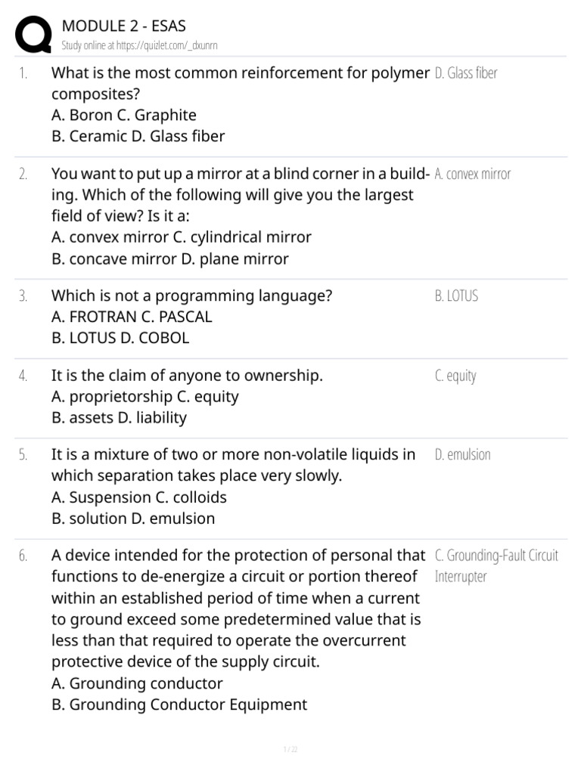Select question number 5 marker
This screenshot has width=581, height=774.
pyautogui.click(x=23, y=454)
